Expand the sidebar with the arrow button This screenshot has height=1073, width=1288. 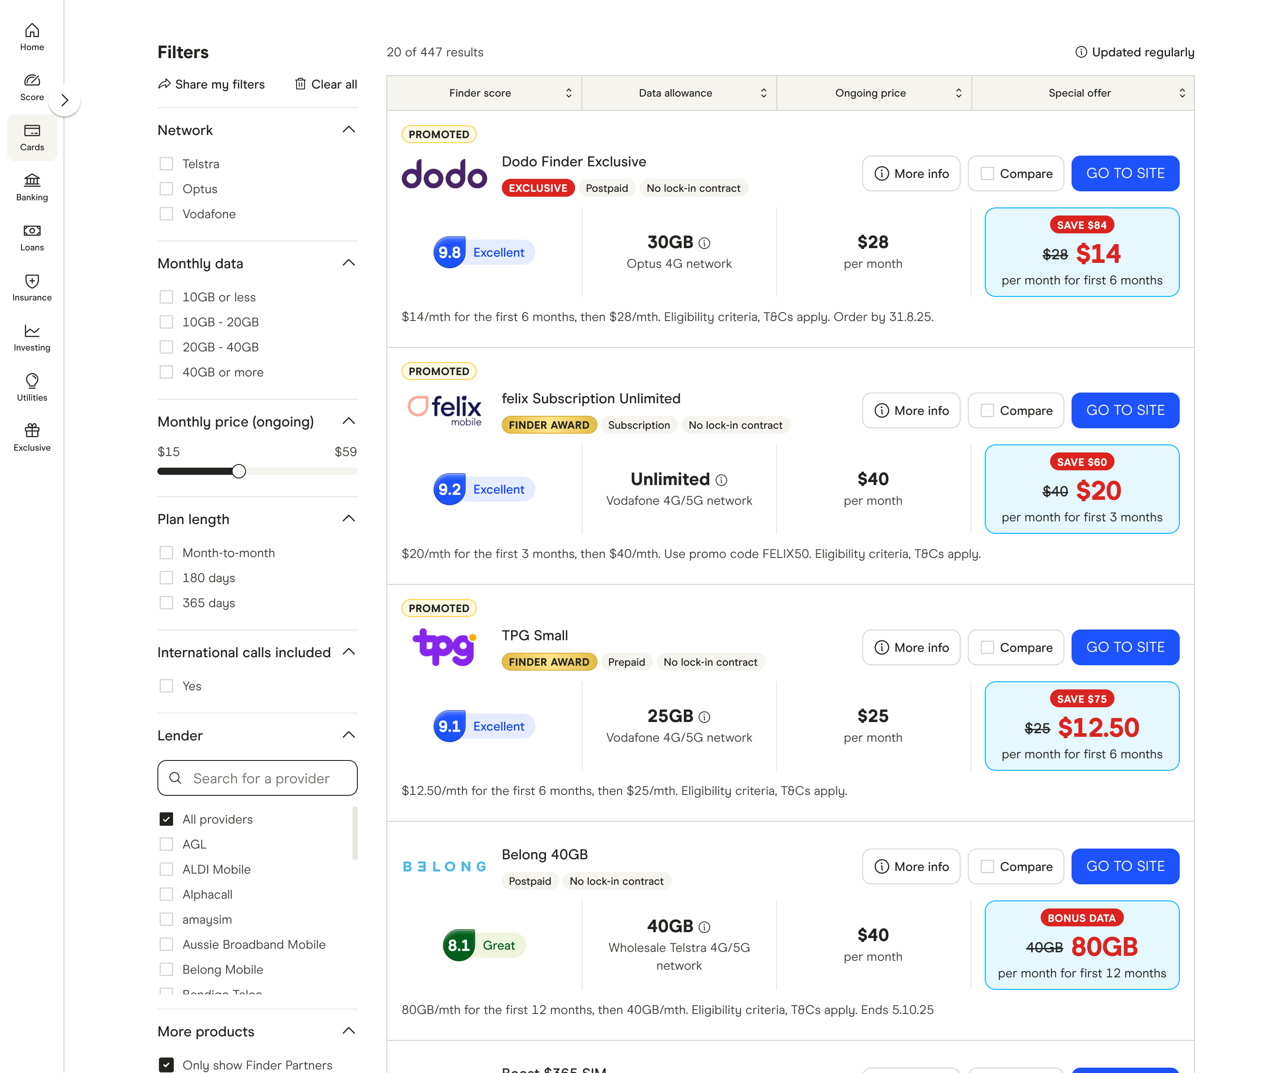click(64, 100)
